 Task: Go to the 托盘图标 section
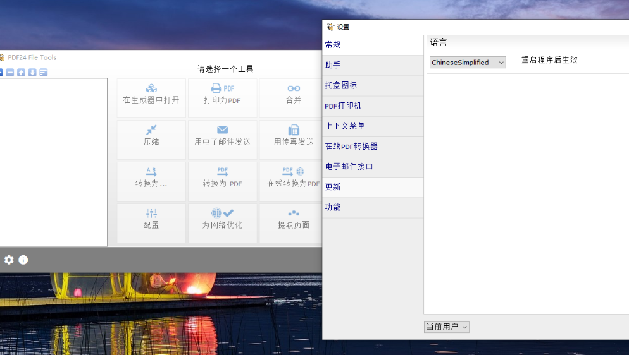pos(373,86)
